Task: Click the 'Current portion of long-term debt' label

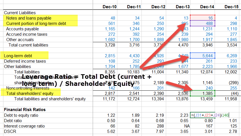Action: [x=36, y=23]
